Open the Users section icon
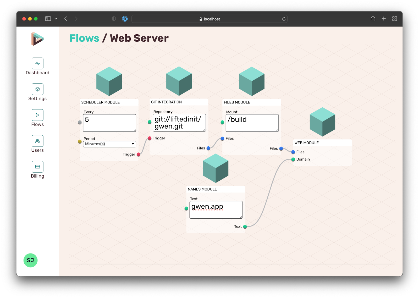This screenshot has width=419, height=298. pyautogui.click(x=37, y=141)
